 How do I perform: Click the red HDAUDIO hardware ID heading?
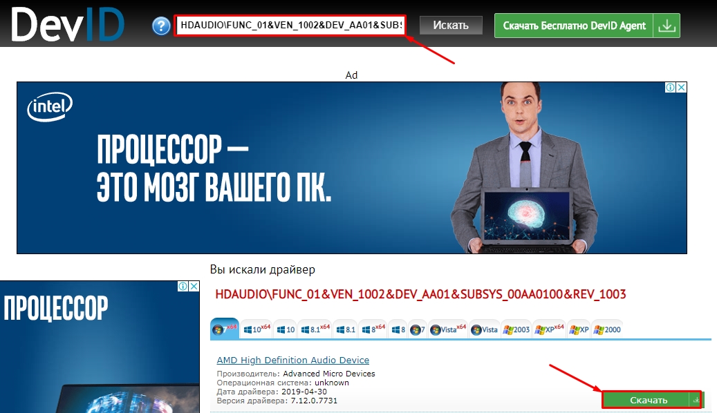(x=420, y=294)
